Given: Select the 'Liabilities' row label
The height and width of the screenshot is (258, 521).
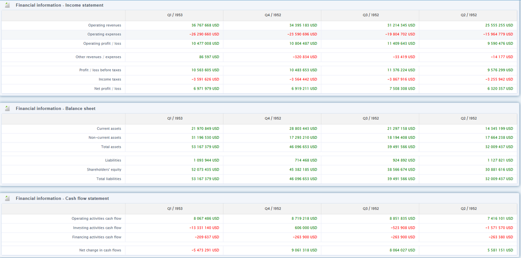Looking at the screenshot, I should click(113, 160).
